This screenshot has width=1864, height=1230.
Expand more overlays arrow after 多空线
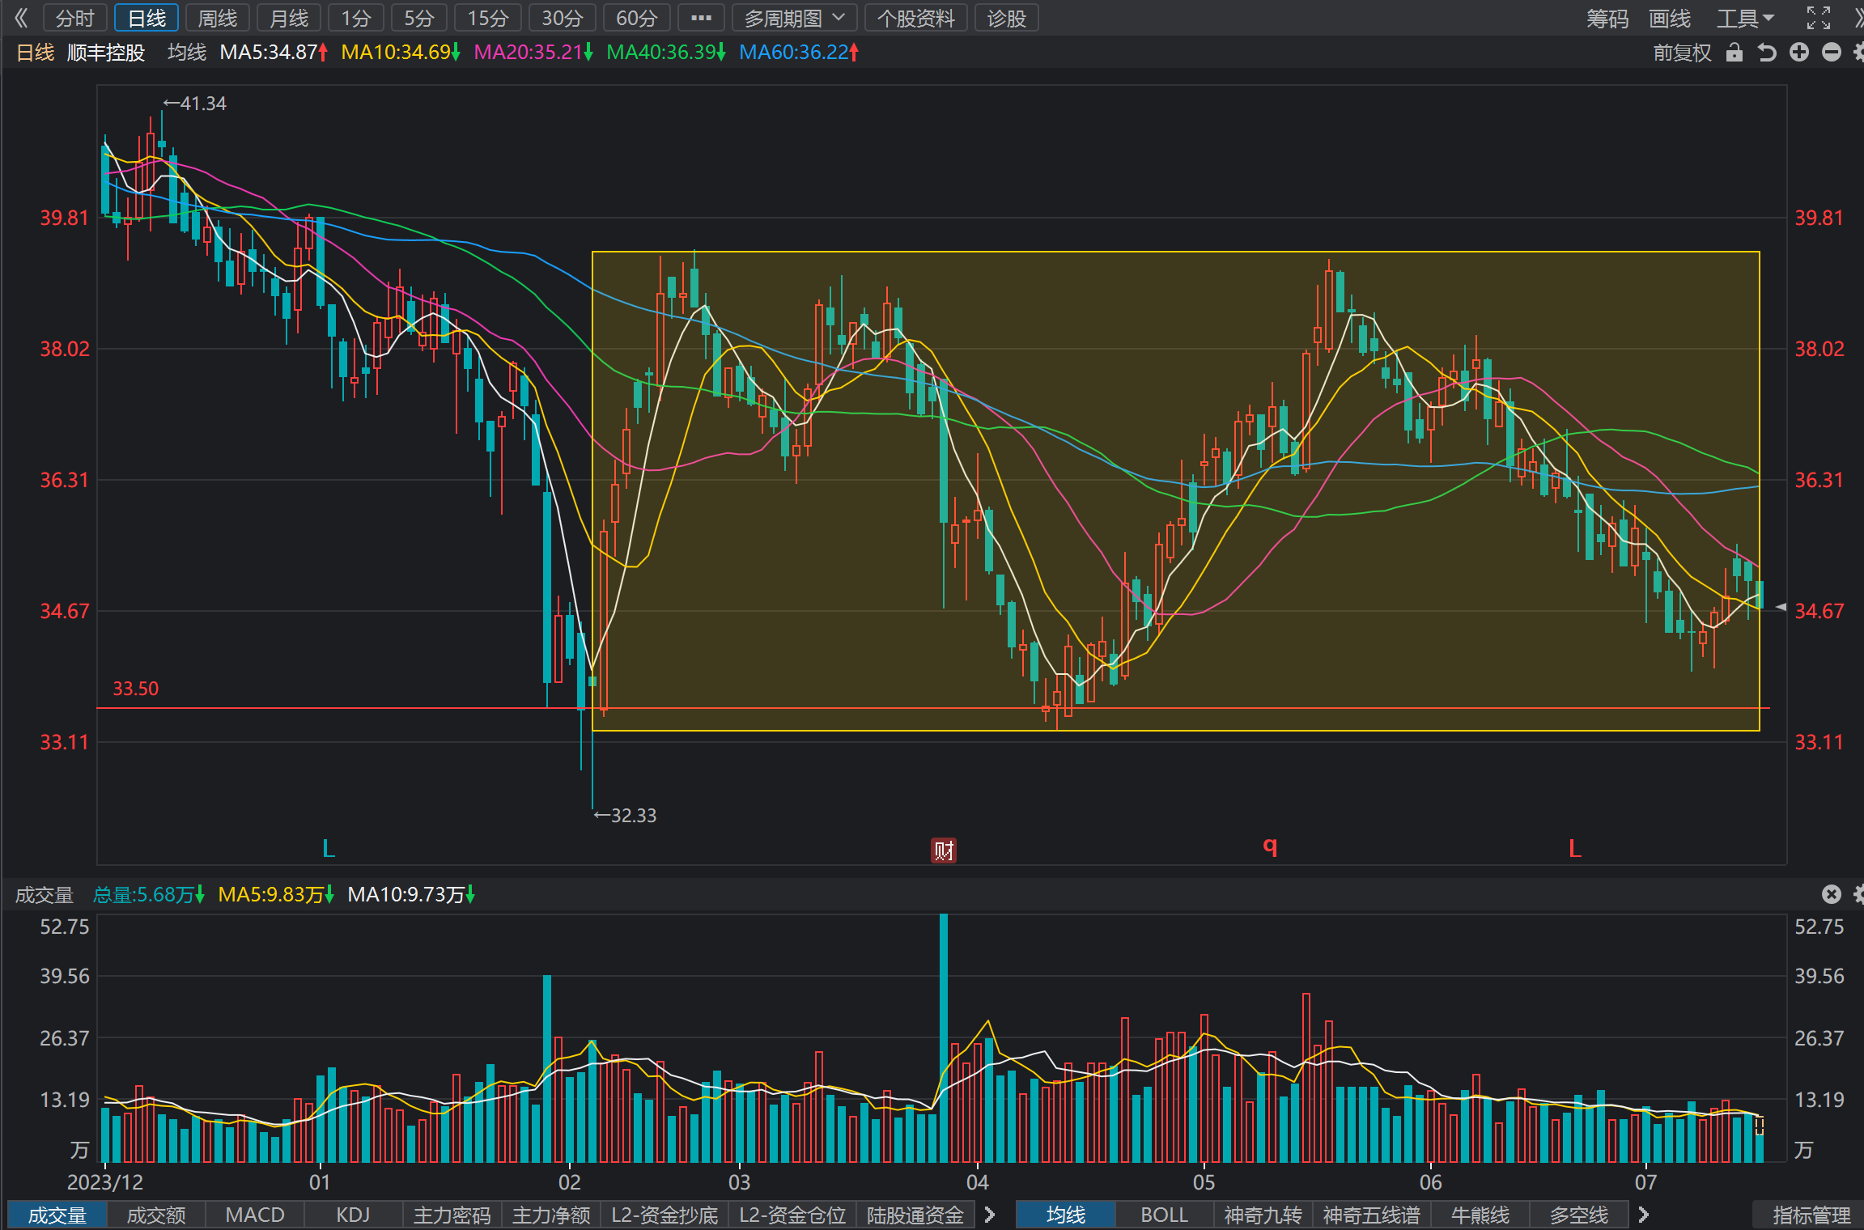1643,1215
